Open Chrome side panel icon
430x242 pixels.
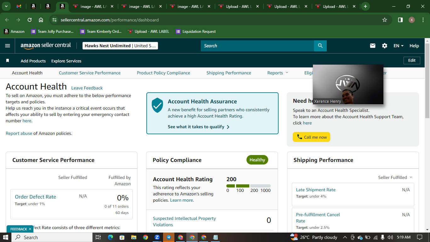[x=400, y=20]
